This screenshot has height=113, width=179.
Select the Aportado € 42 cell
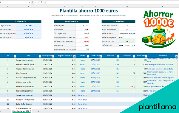click(110, 73)
